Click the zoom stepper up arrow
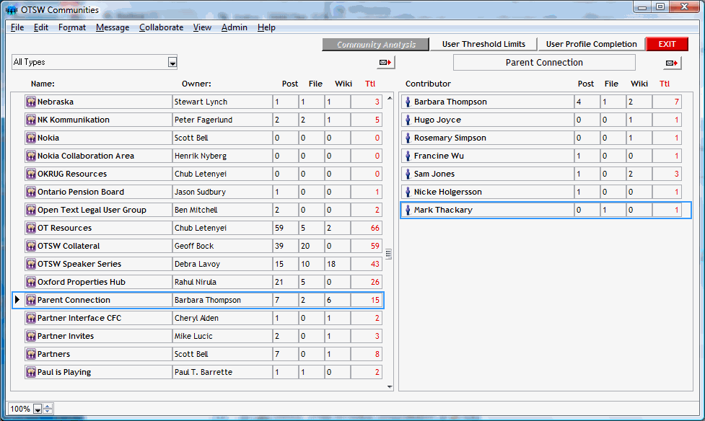Screen dimensions: 705x421 pos(48,407)
